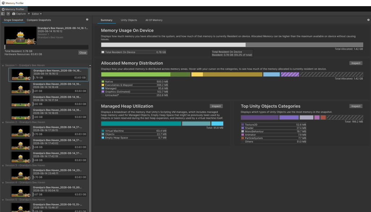Select snapshot taken at 17:40:02
The width and height of the screenshot is (371, 212).
(49, 144)
